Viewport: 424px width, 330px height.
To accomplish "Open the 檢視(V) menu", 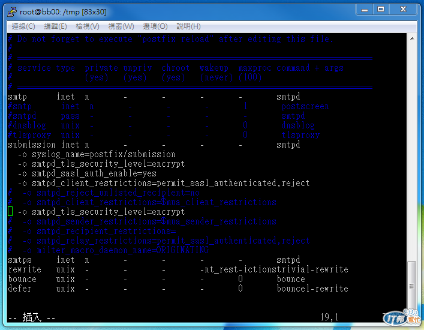I will click(88, 26).
